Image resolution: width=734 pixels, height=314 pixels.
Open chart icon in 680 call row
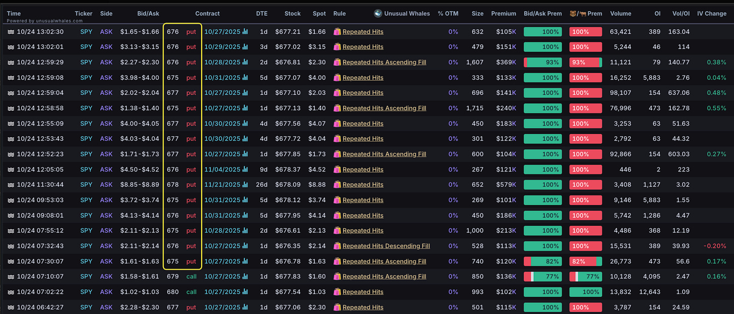245,292
